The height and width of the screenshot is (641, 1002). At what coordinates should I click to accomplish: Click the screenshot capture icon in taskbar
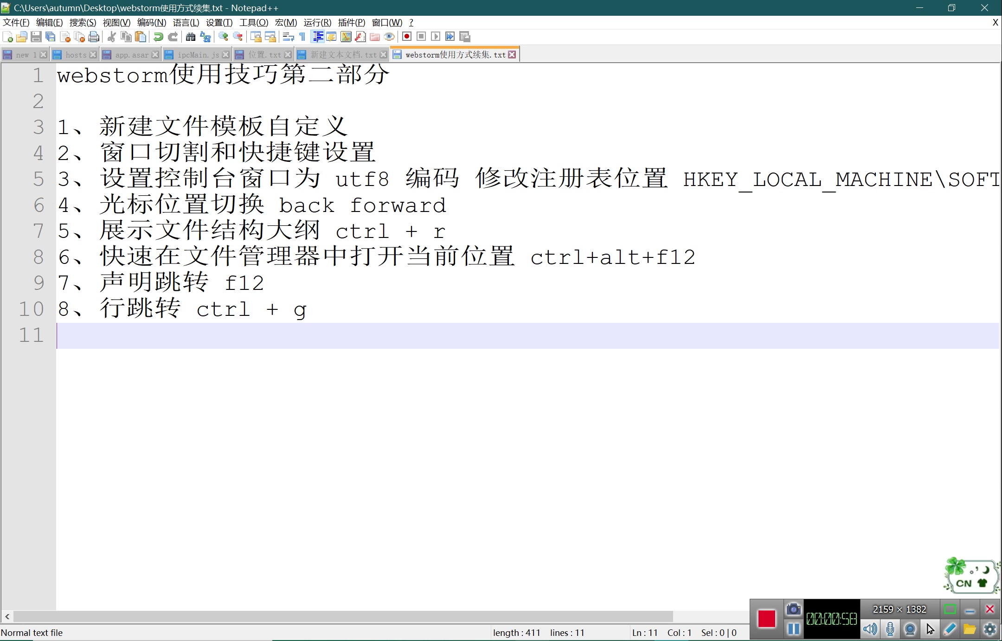(x=792, y=609)
